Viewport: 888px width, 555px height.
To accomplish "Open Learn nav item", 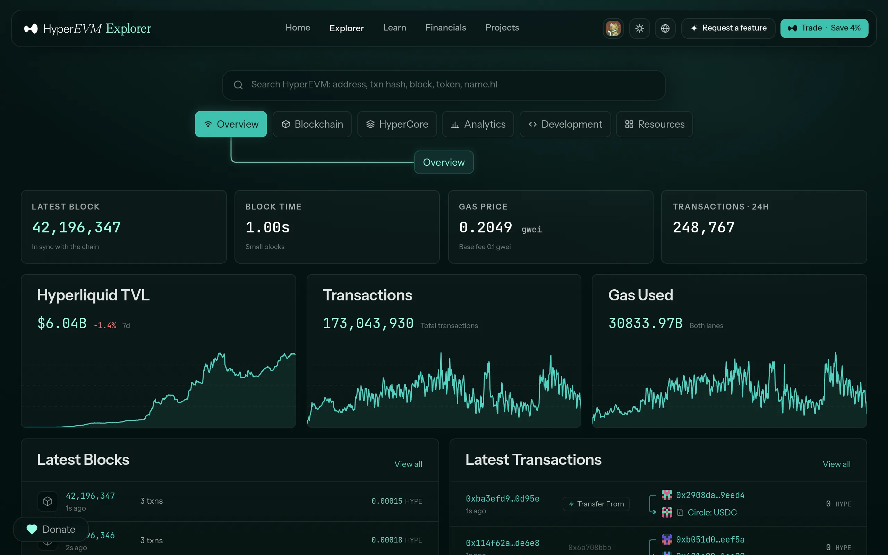I will [x=394, y=27].
